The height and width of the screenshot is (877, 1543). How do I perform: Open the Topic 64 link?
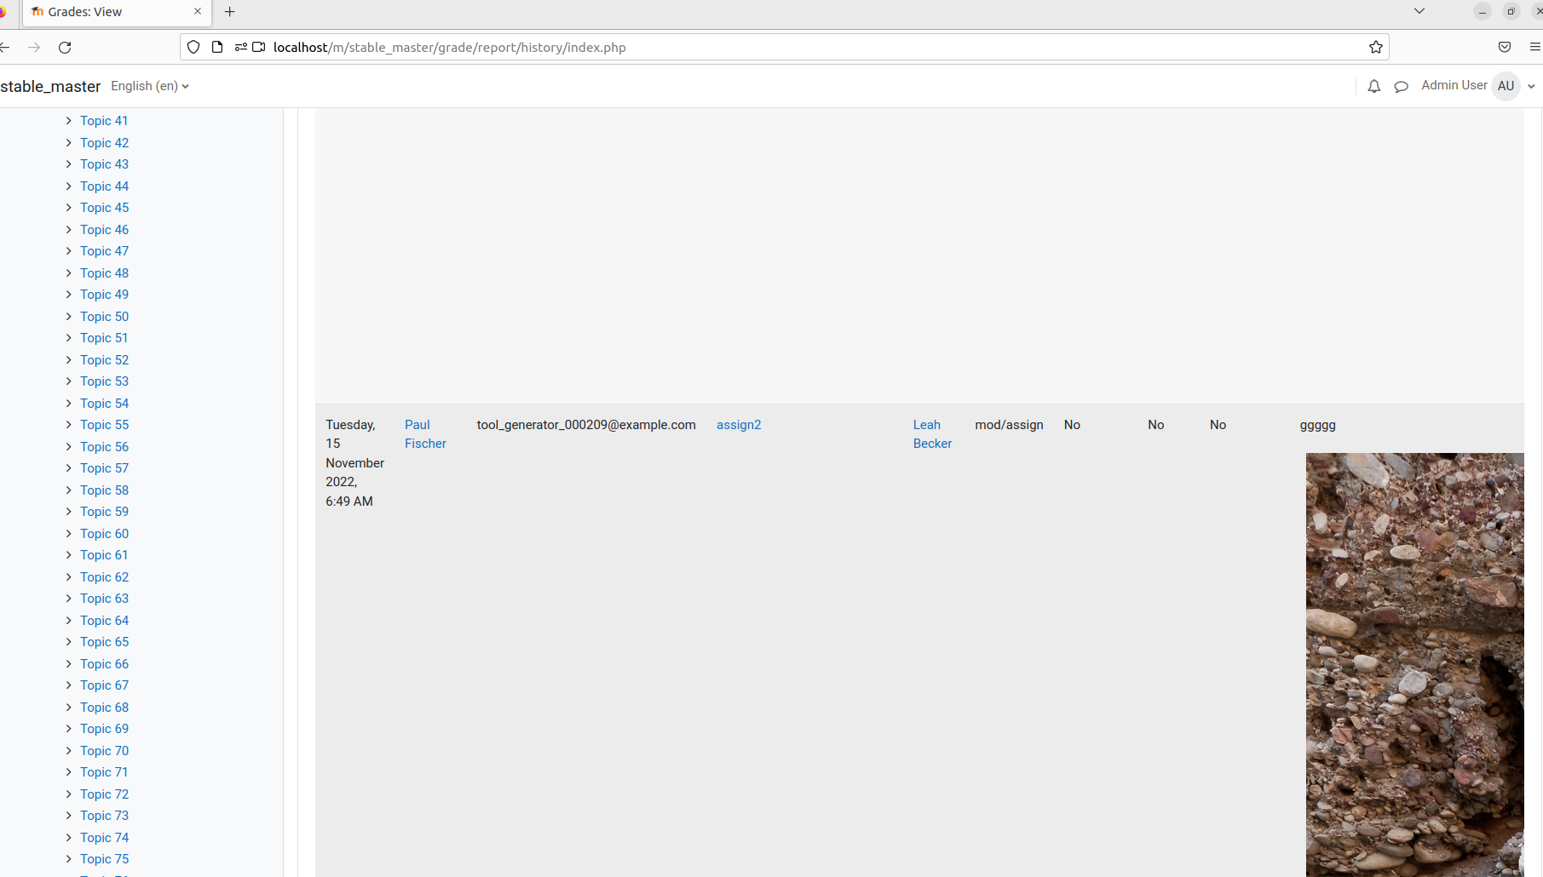(x=105, y=621)
